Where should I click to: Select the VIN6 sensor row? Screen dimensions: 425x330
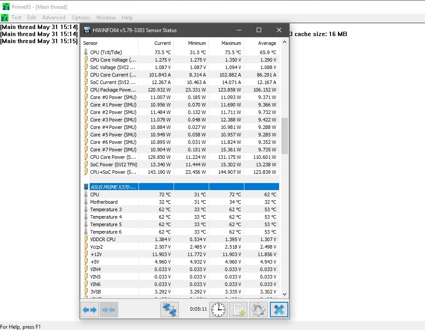pyautogui.click(x=180, y=284)
